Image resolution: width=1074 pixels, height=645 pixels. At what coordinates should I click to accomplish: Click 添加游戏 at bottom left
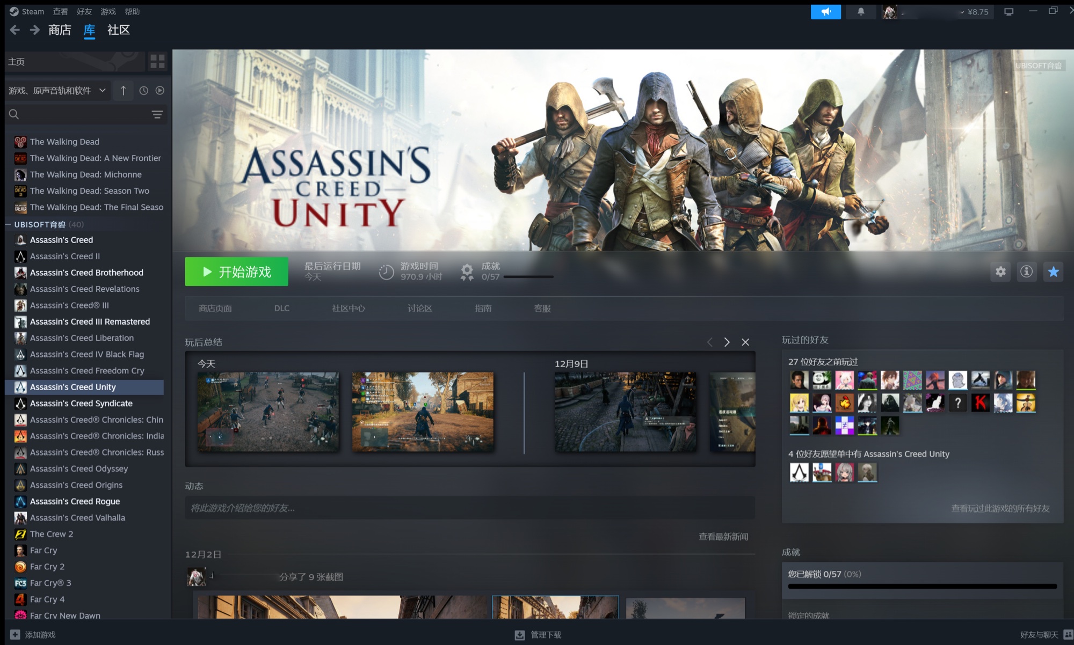(x=40, y=635)
